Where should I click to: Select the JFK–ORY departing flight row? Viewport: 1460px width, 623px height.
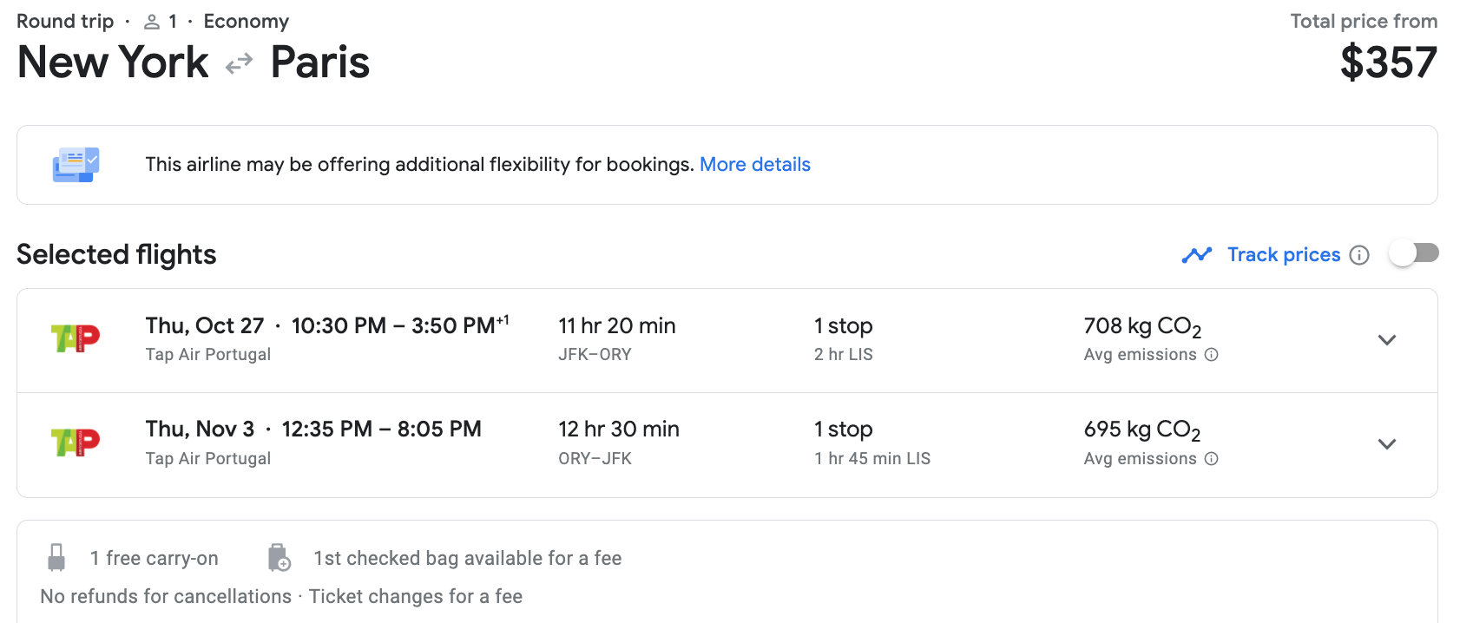point(694,340)
